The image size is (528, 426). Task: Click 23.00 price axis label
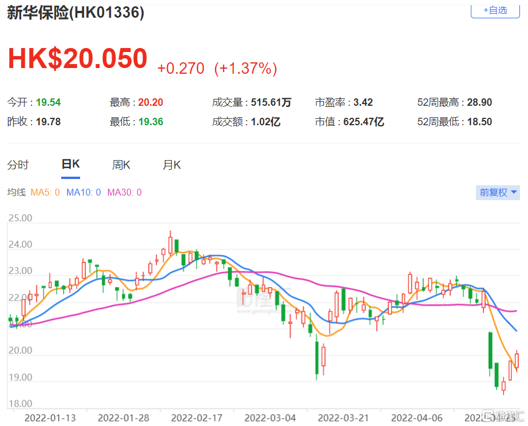pos(20,271)
